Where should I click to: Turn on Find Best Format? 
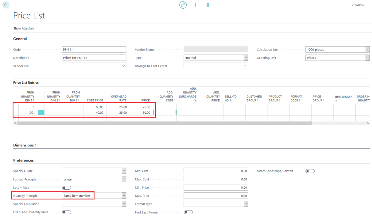(188, 212)
